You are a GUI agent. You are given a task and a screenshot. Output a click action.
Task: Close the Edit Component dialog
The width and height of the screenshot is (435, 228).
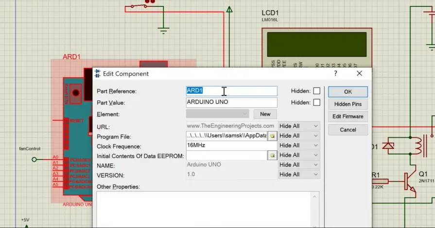tap(359, 73)
